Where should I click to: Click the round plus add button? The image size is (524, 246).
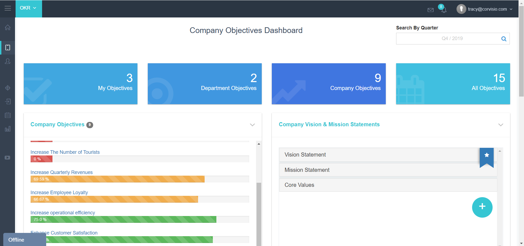point(482,207)
